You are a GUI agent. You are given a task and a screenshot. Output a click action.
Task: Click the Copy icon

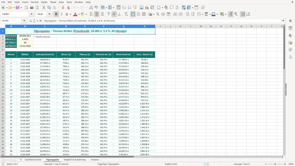pos(49,7)
